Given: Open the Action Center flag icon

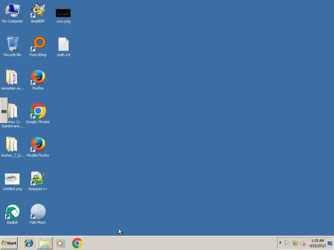Looking at the screenshot, I should point(287,243).
